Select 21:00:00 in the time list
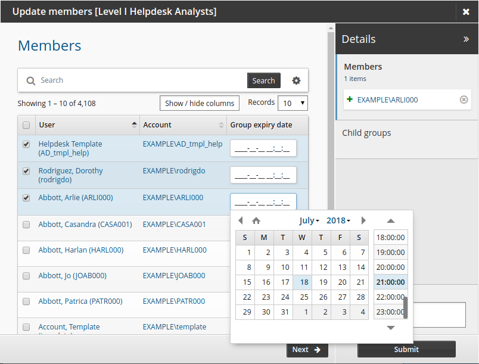479x364 pixels. click(390, 282)
